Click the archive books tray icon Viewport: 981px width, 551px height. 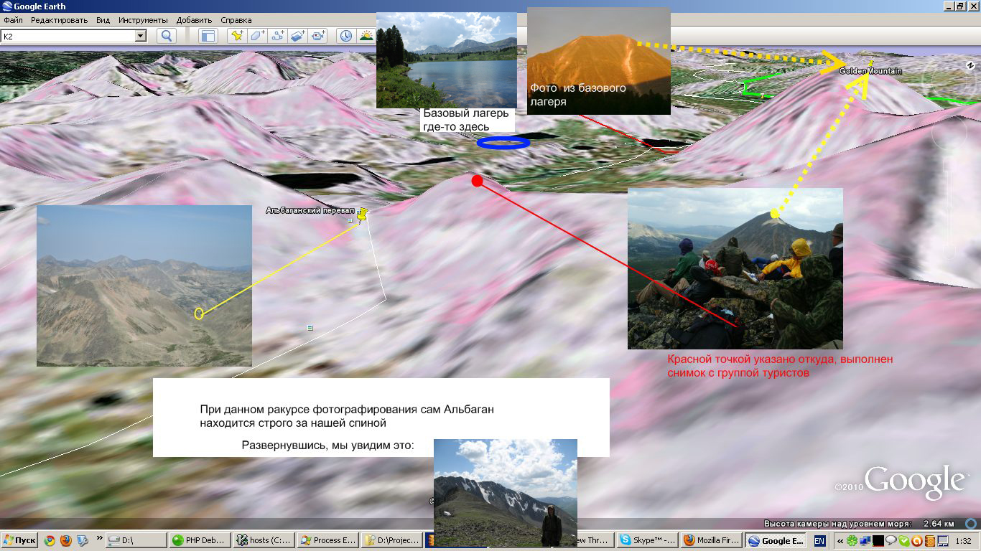point(930,541)
